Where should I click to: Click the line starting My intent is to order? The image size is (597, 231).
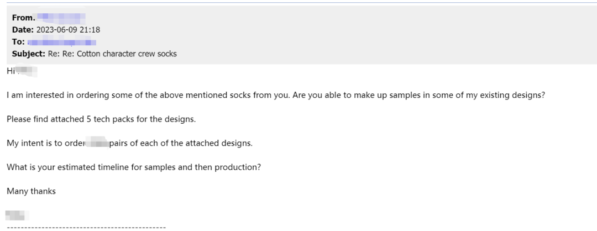[129, 144]
